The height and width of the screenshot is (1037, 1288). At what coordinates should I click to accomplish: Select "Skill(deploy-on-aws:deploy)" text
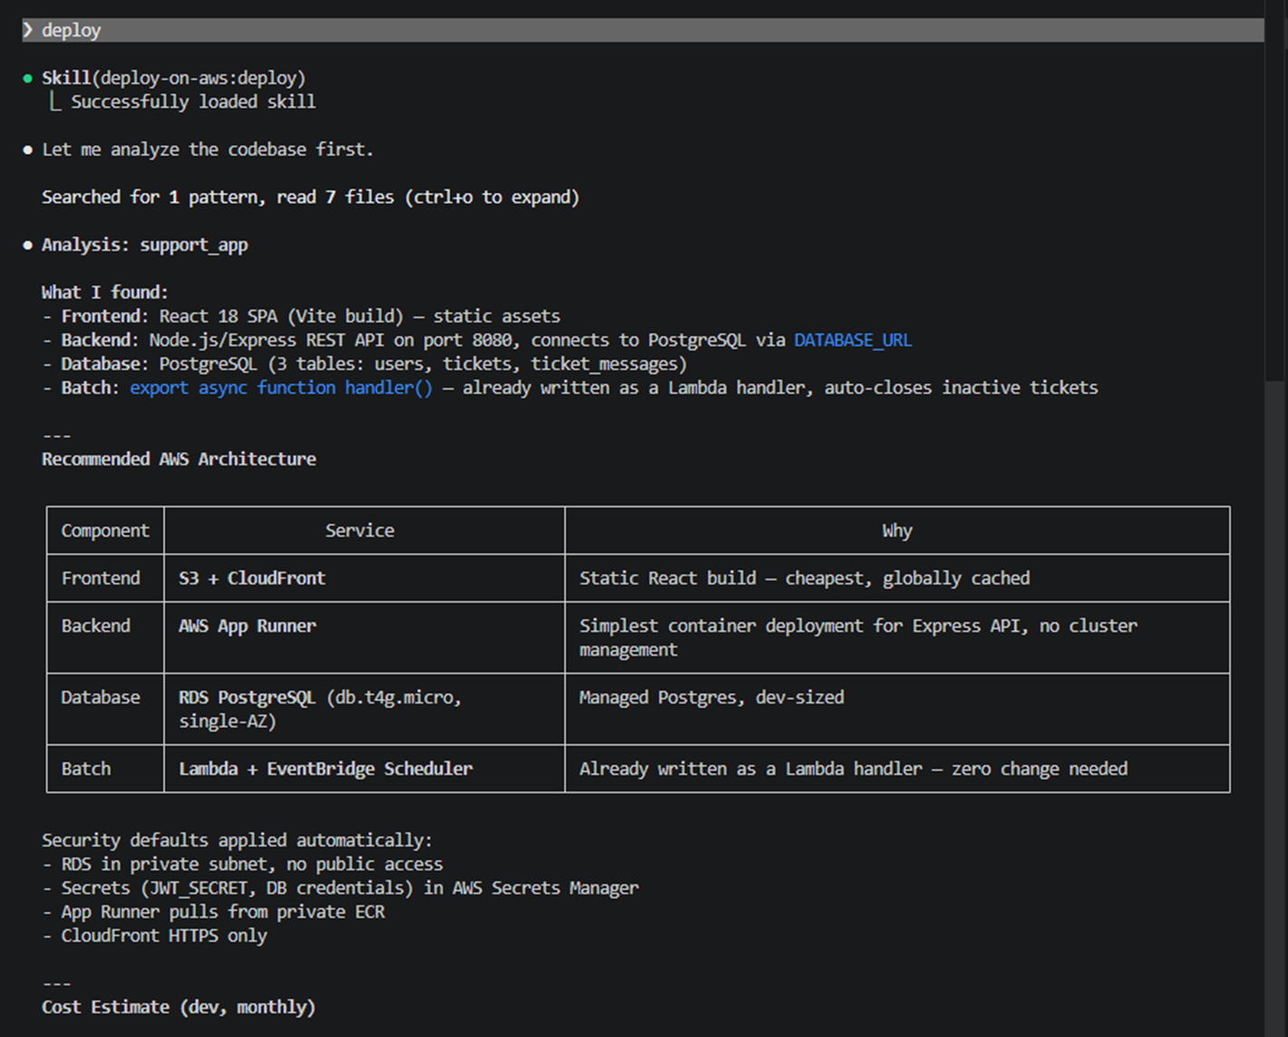pyautogui.click(x=174, y=78)
